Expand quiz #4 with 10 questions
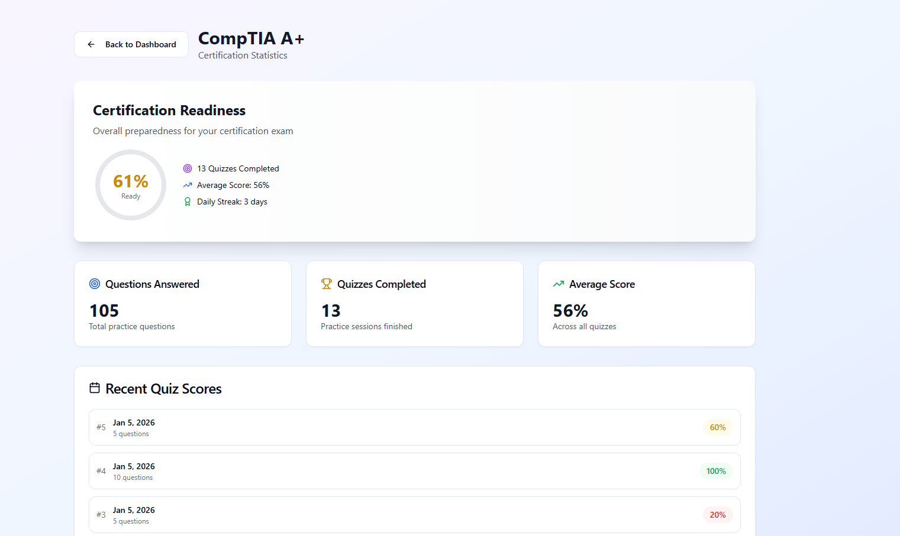900x536 pixels. point(414,471)
